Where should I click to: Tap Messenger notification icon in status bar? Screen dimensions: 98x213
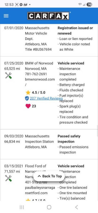tap(21, 5)
